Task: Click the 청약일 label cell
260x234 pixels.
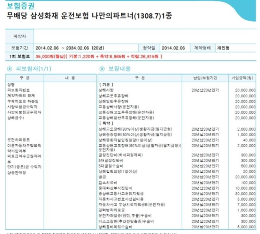Action: (x=149, y=48)
